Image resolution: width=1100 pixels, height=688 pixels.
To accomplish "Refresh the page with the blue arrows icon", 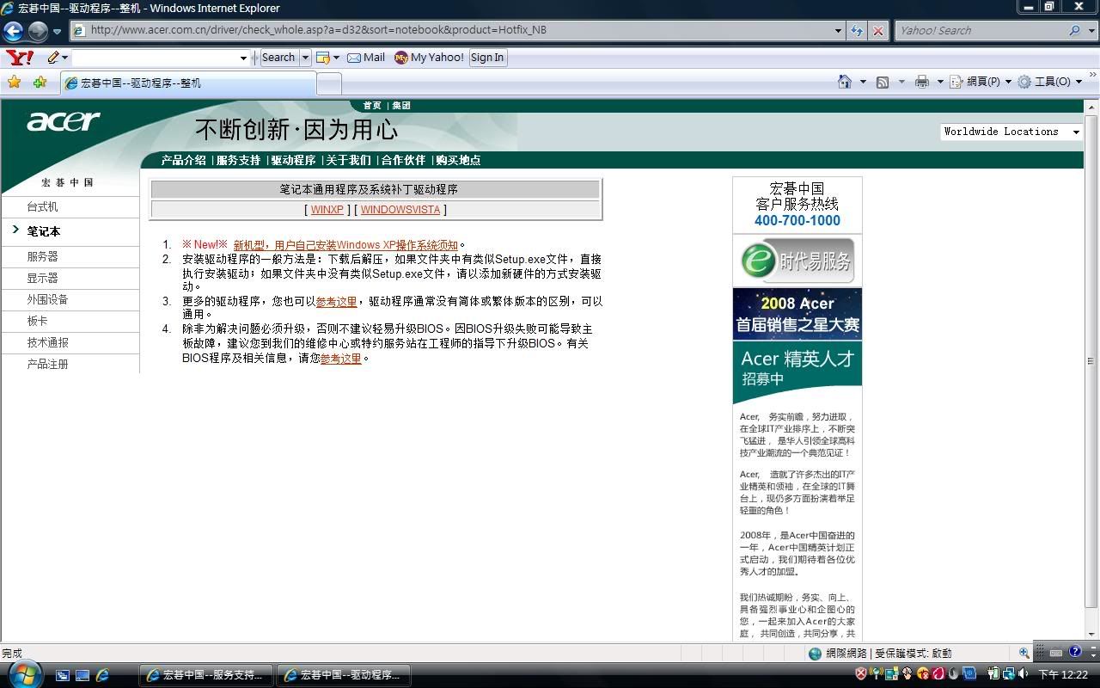I will pyautogui.click(x=857, y=30).
